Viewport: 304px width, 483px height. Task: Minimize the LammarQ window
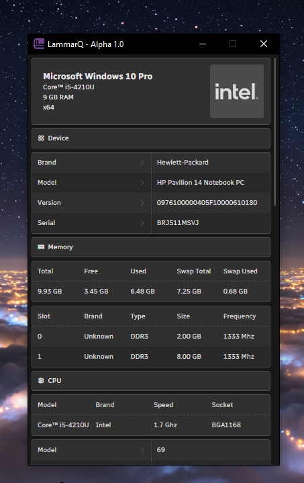[x=203, y=44]
